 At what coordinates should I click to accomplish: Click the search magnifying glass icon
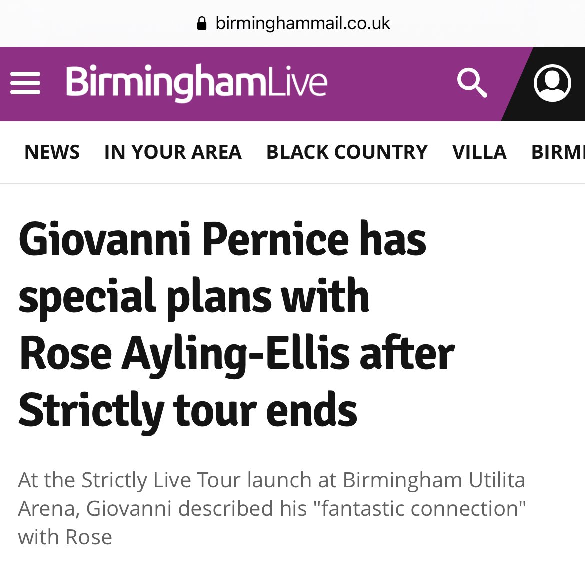472,83
